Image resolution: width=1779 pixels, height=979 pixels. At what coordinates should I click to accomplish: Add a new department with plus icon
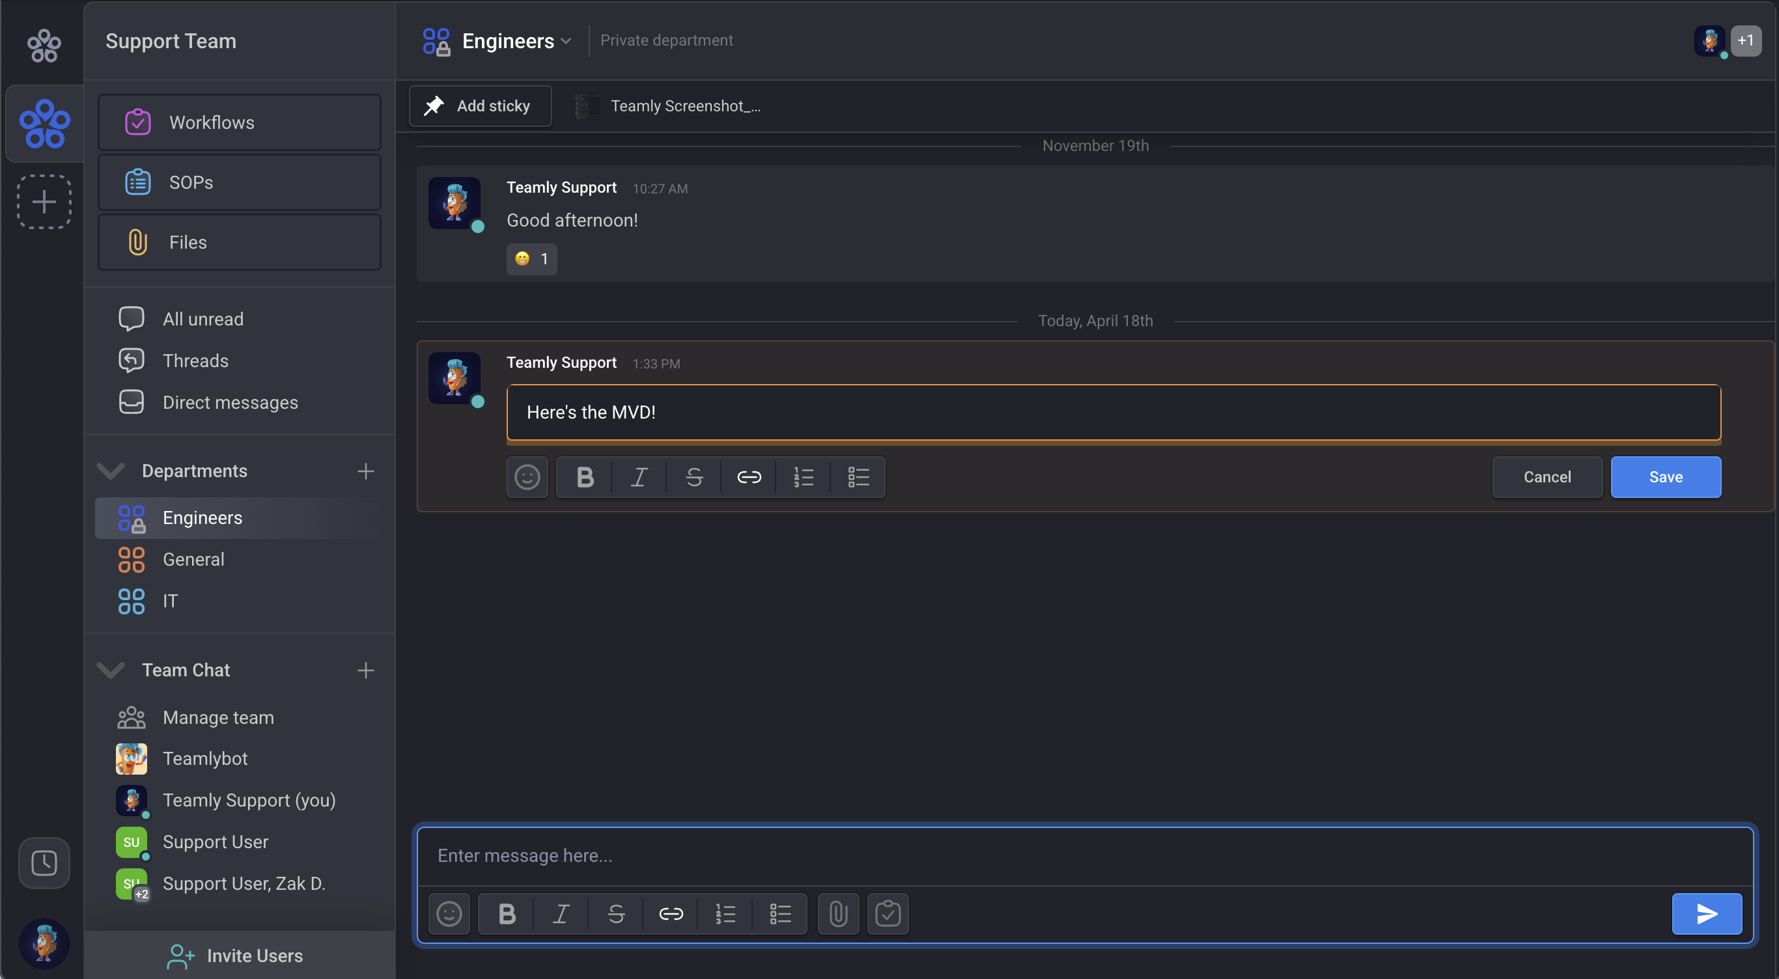pyautogui.click(x=365, y=471)
